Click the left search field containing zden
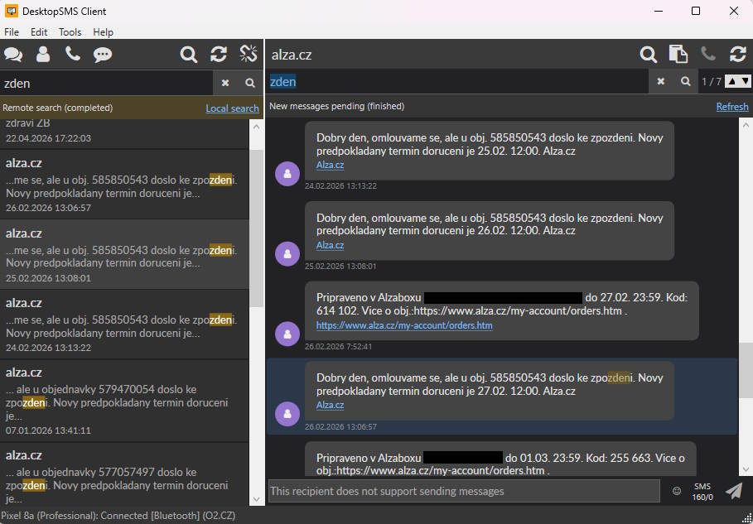 (107, 83)
